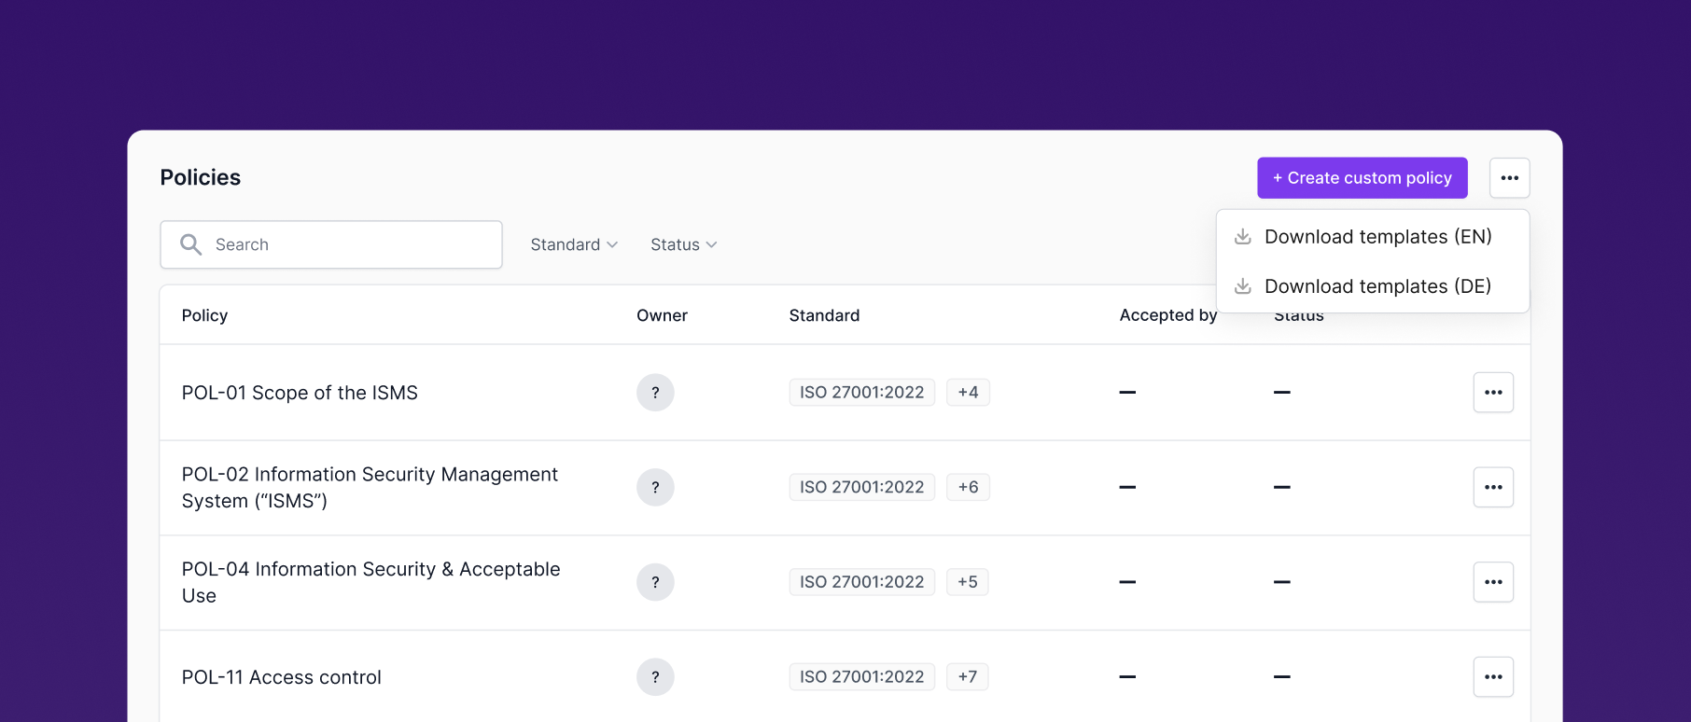1691x722 pixels.
Task: Expand the +6 standards badge on POL-02
Action: (x=968, y=487)
